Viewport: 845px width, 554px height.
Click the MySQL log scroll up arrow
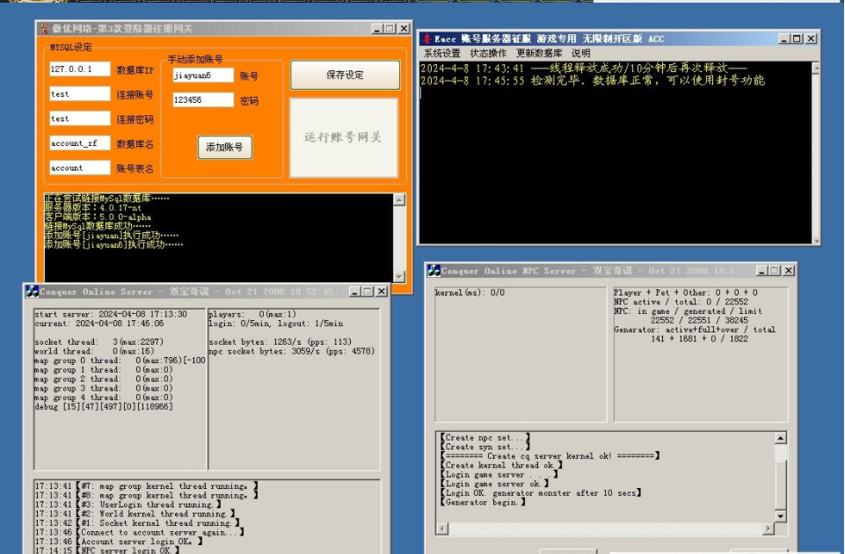tap(400, 200)
